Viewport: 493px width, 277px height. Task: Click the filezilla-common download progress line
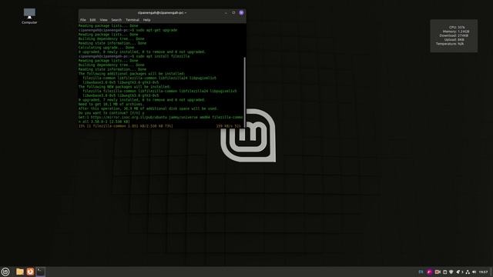(x=159, y=126)
